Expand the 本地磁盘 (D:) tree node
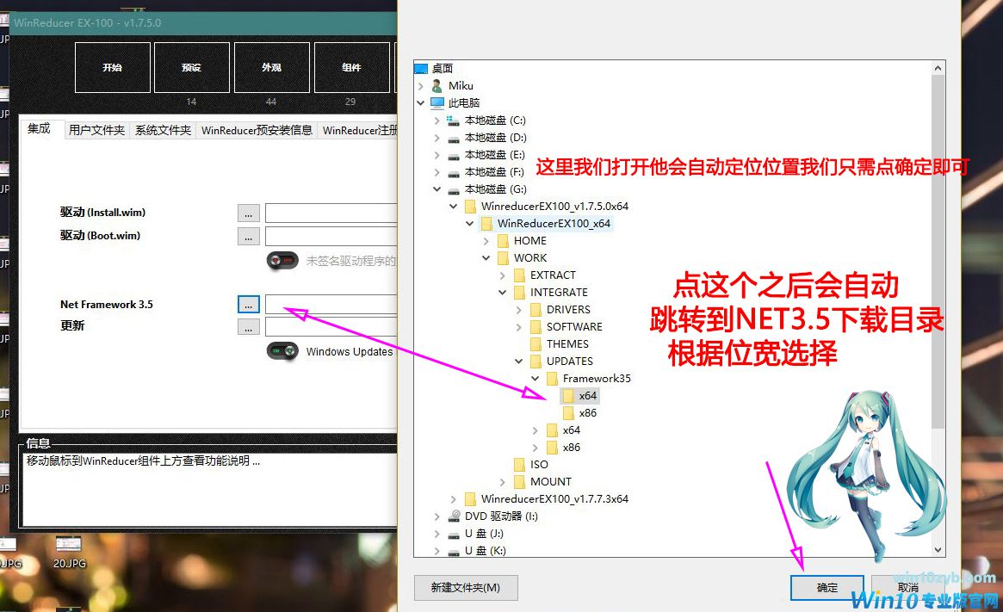 437,138
